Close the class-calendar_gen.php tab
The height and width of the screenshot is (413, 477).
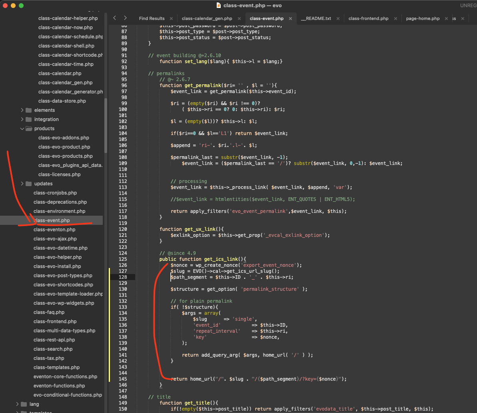(239, 18)
